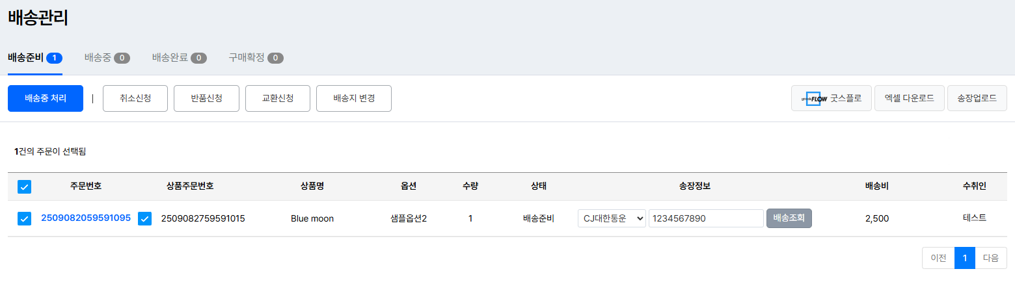Uncheck the order number 2509082059591095 checkbox
Screen dimensions: 1015x282
[x=24, y=219]
